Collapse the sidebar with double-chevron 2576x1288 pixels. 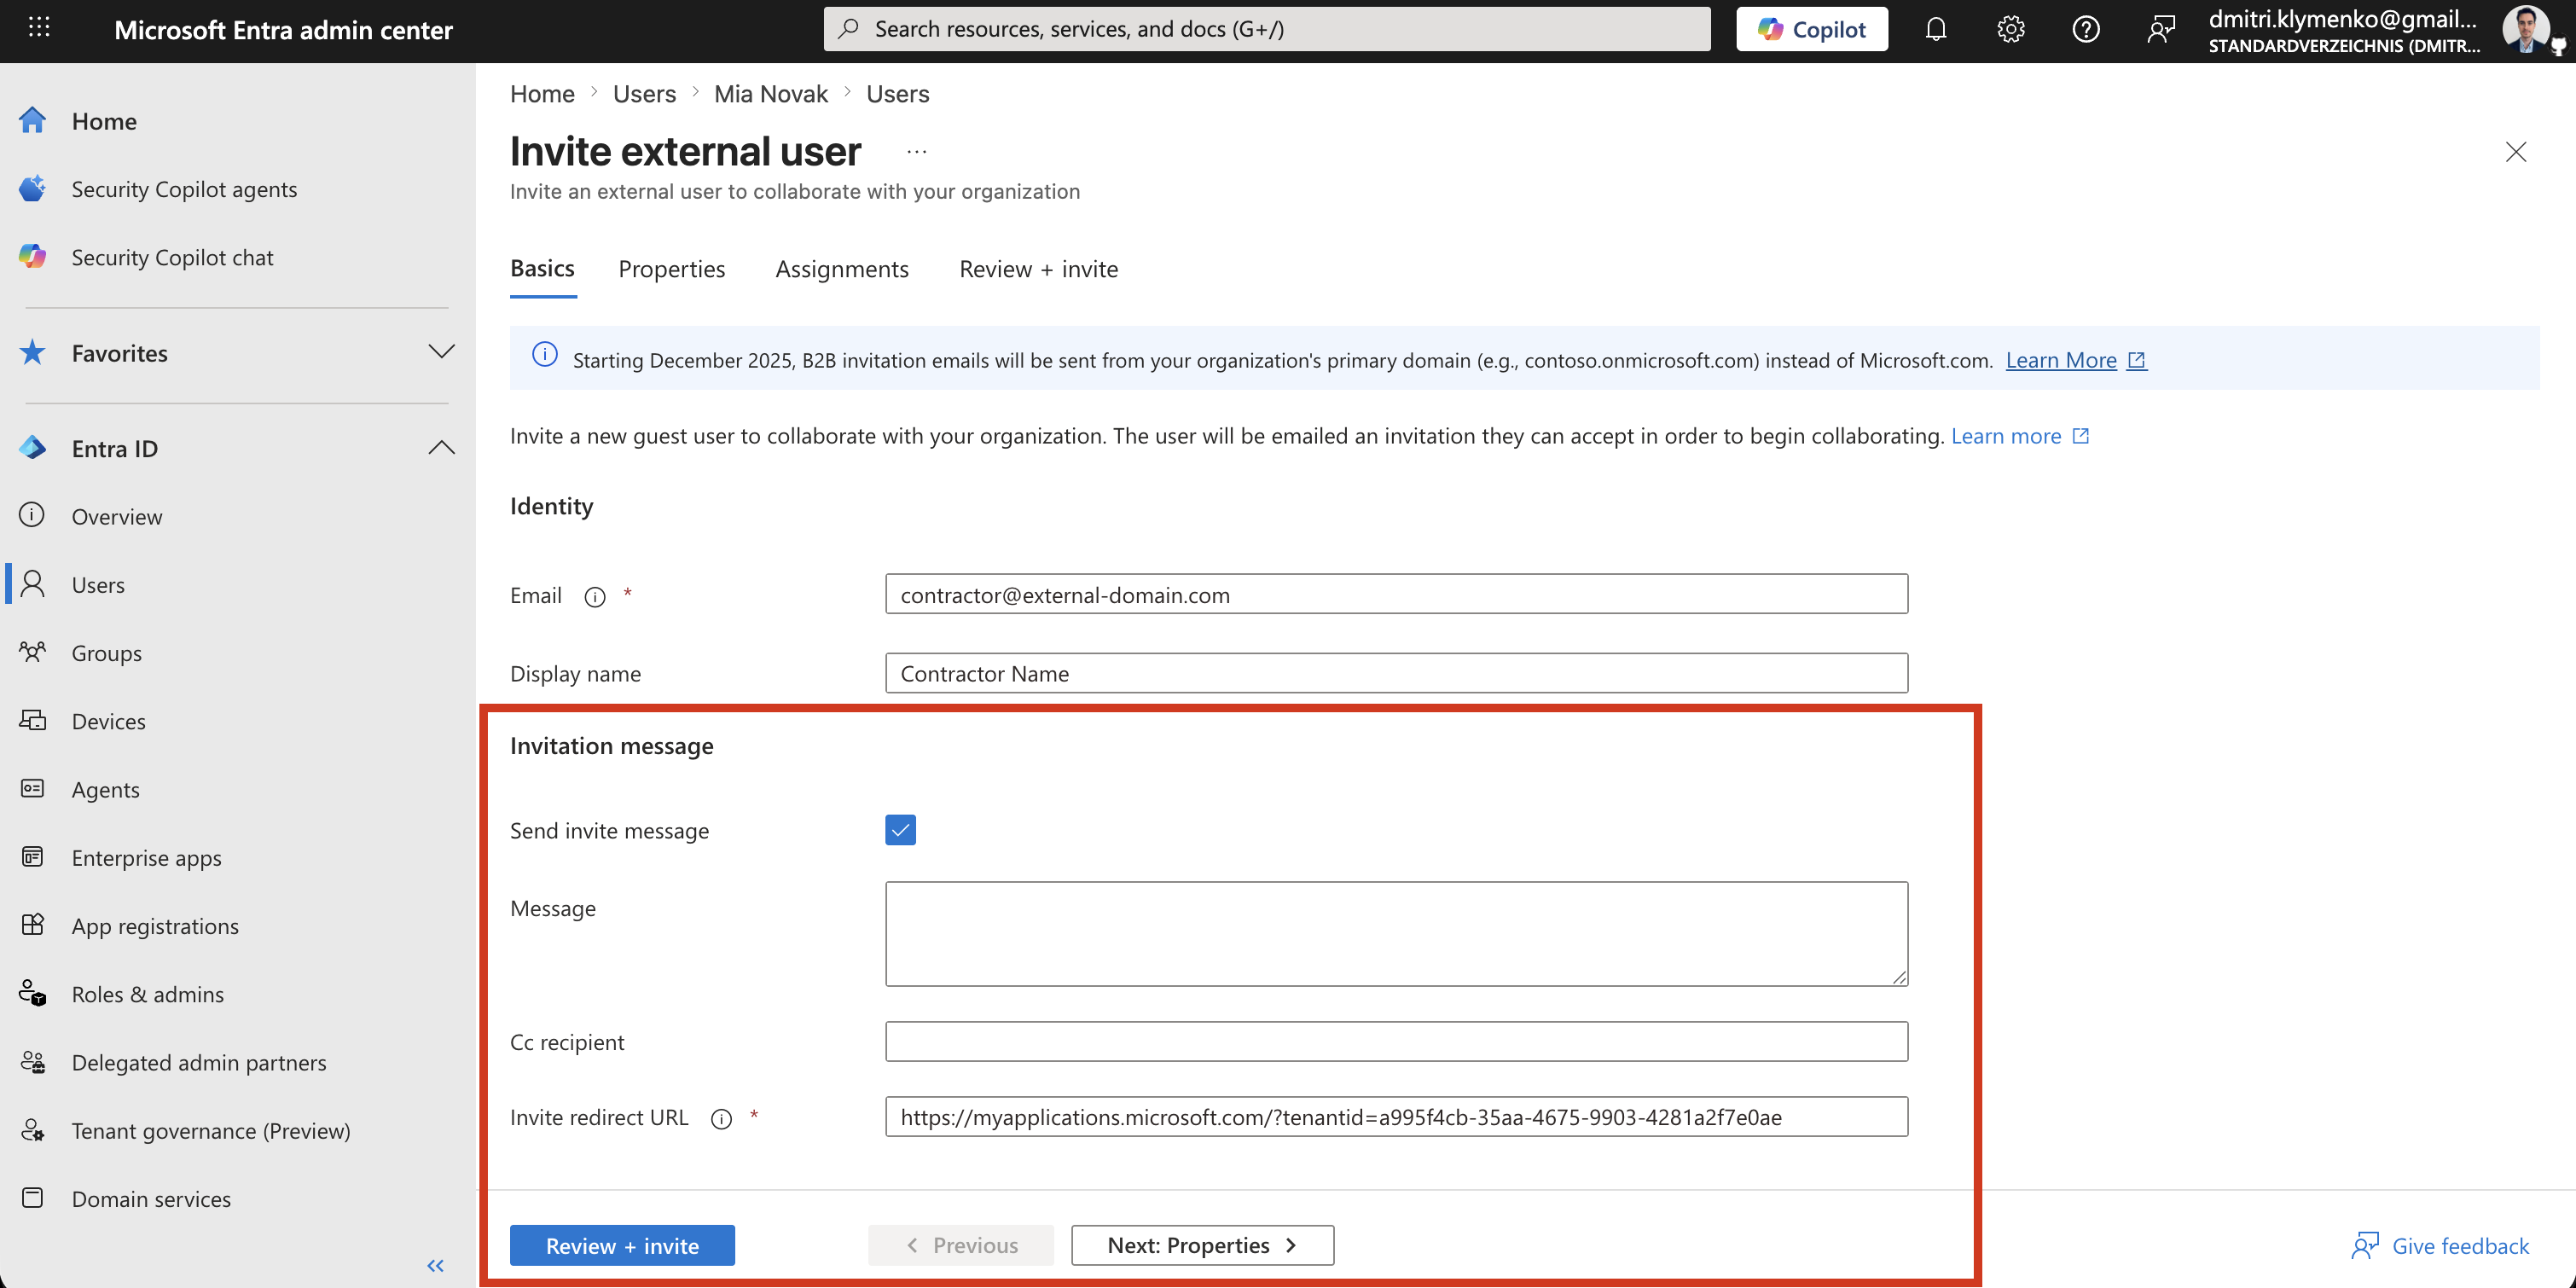point(435,1266)
